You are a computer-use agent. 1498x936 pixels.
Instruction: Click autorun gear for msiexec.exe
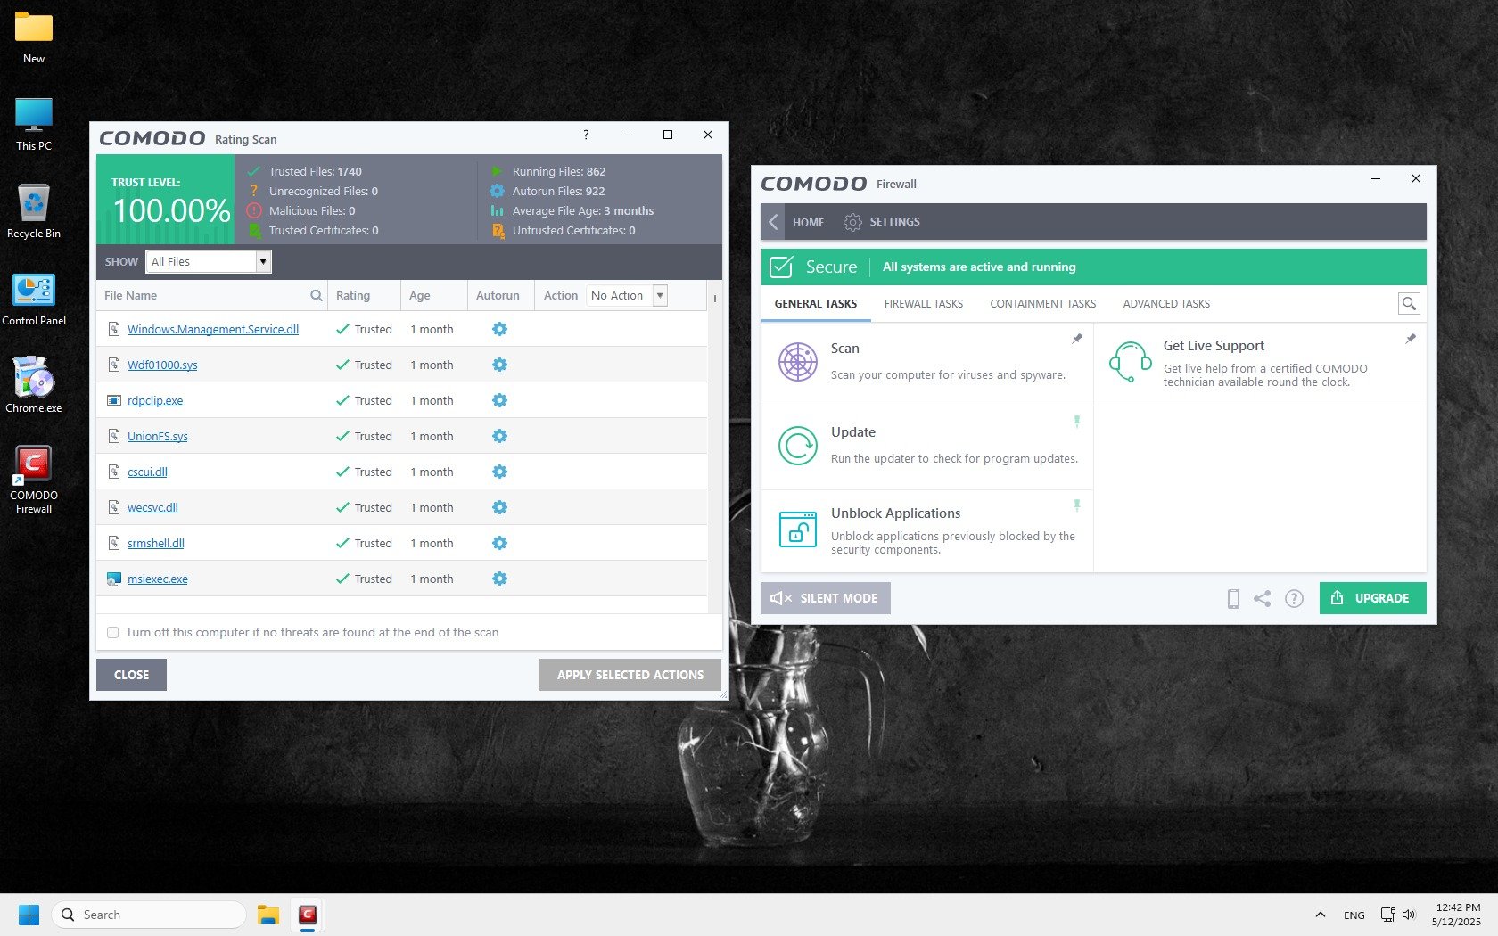coord(499,579)
